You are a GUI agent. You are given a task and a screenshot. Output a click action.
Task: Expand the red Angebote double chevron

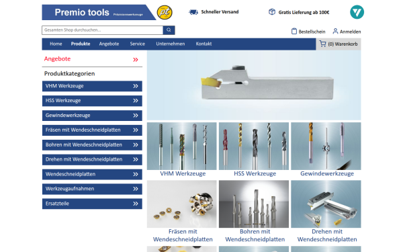pyautogui.click(x=136, y=60)
